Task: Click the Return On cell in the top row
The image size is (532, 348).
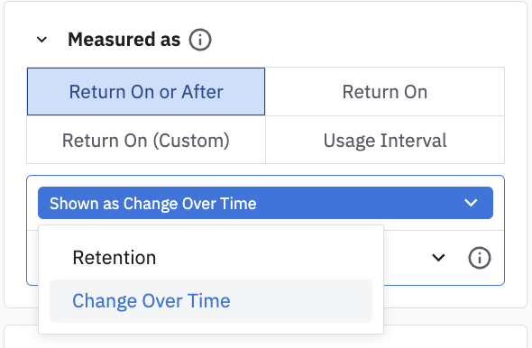Action: pos(385,92)
